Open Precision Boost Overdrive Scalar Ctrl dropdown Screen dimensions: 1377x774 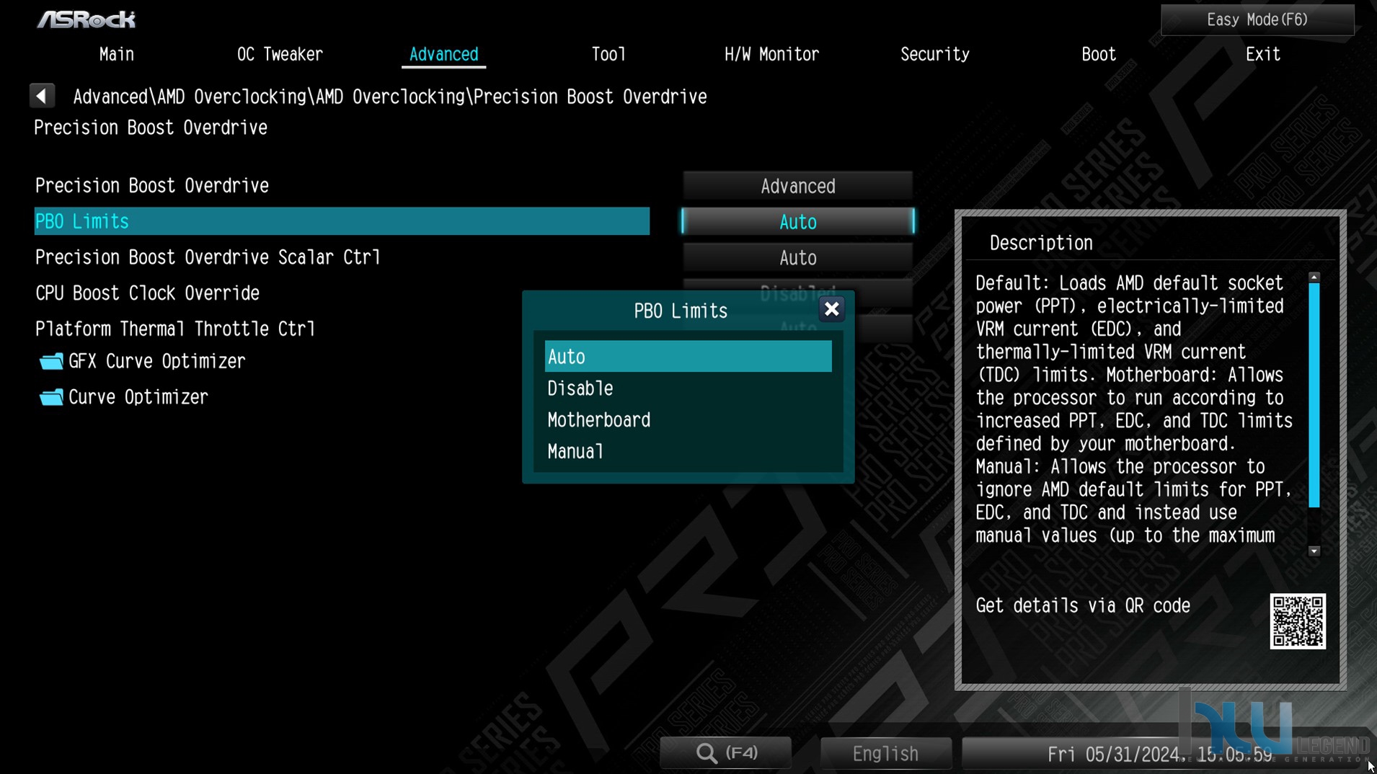(x=798, y=258)
